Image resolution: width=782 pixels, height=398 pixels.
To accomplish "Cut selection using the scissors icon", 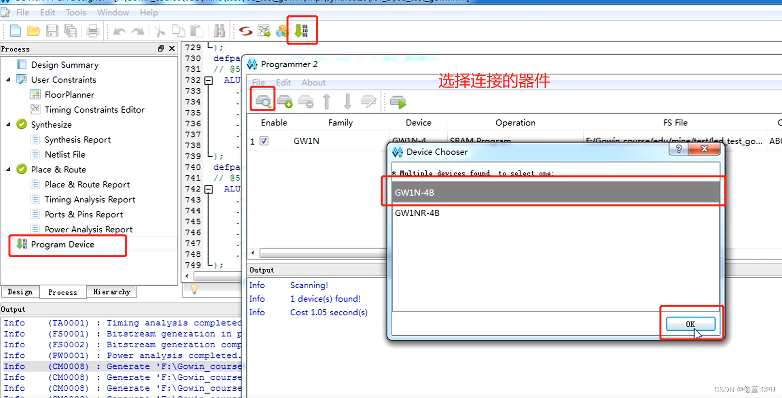I will [160, 31].
